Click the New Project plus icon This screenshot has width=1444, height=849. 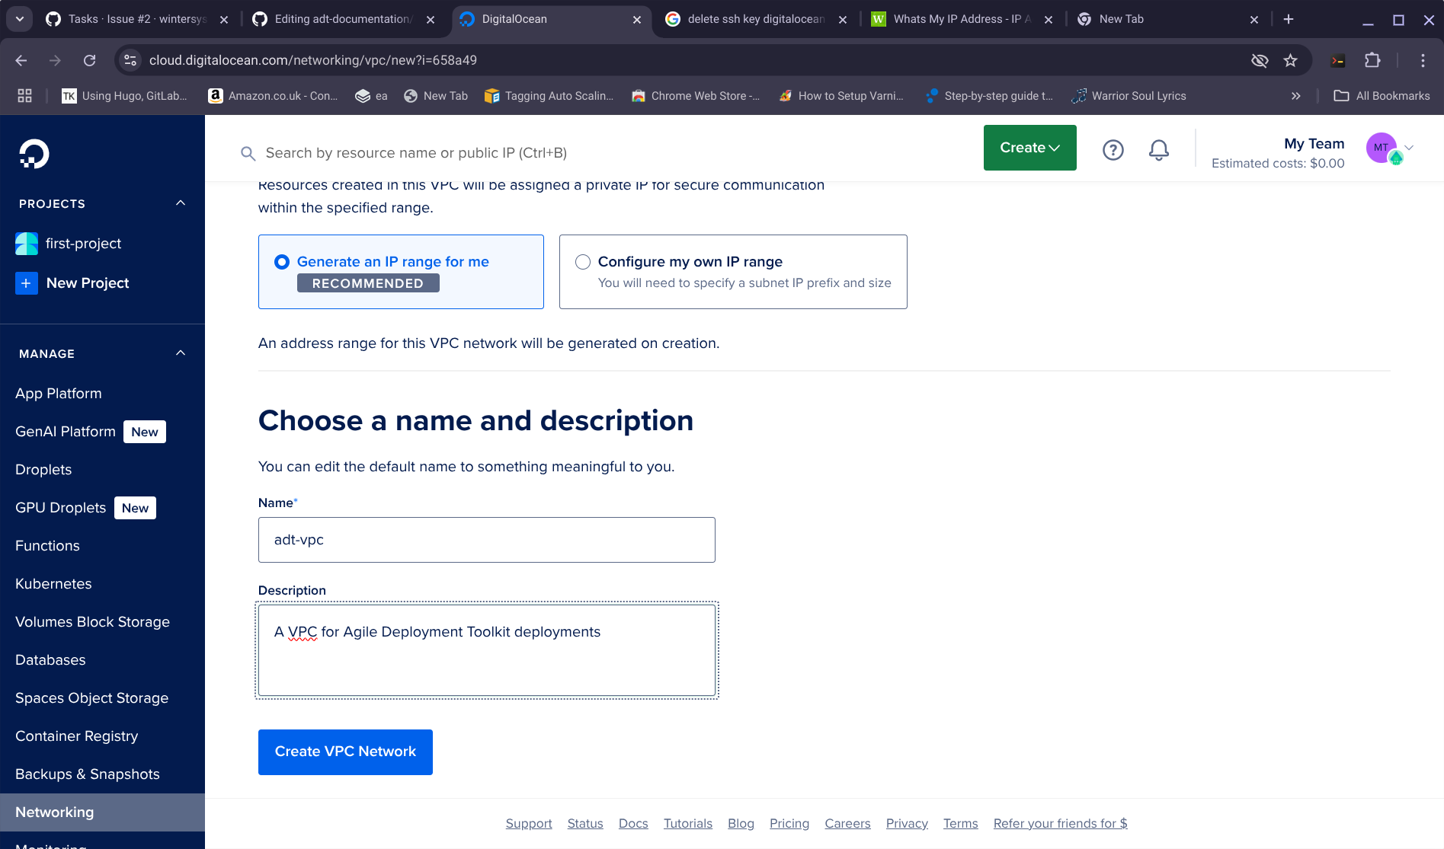27,283
